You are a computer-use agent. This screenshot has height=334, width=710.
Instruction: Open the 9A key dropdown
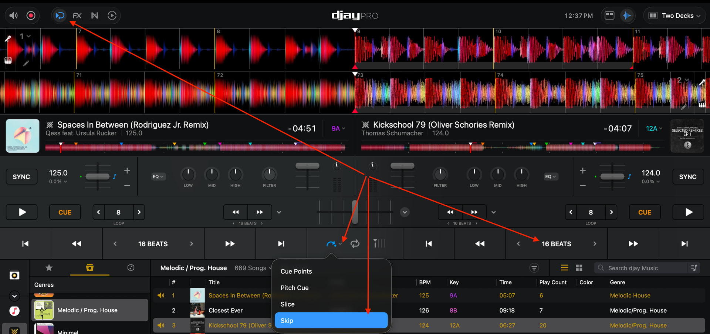(x=338, y=128)
